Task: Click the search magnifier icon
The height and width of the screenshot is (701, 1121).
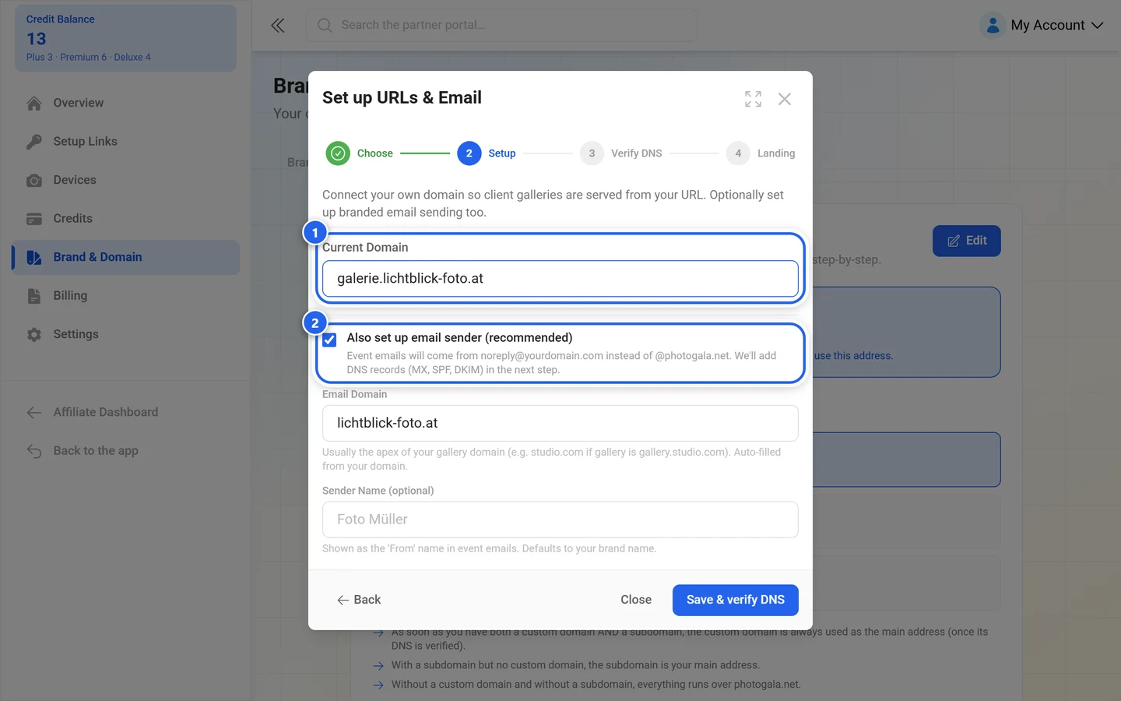Action: click(x=325, y=26)
